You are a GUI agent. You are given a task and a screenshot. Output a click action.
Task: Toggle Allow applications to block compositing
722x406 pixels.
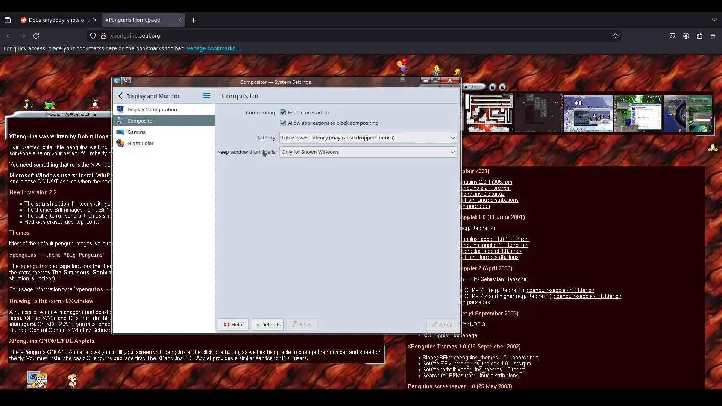[283, 123]
